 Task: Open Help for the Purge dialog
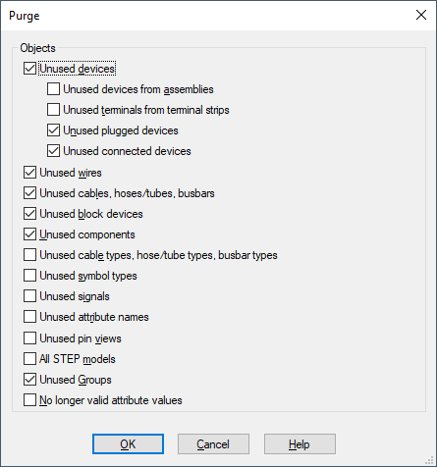pos(300,444)
